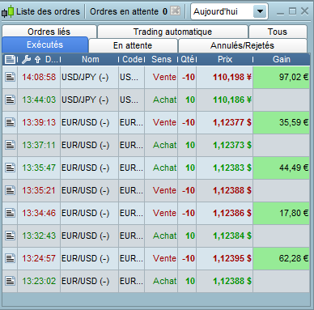Click the 35,59 € gain cell
Viewport: 314px width, 310px height.
click(281, 122)
